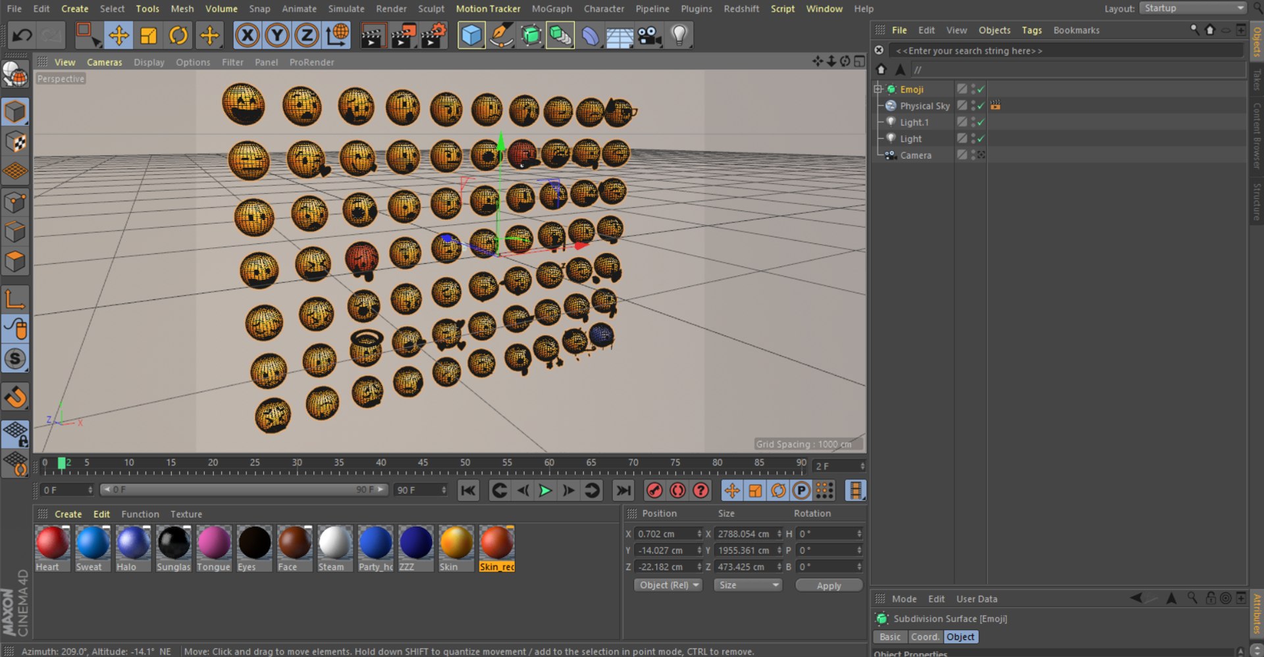
Task: Add a Light object from toolbar
Action: [679, 36]
